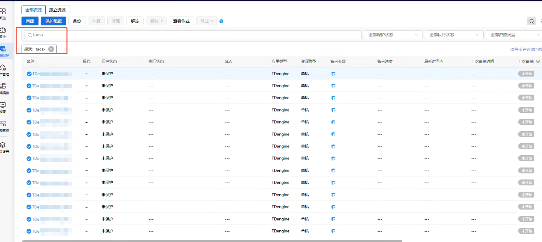Expand the 全部保护状态 filter dropdown
Image resolution: width=542 pixels, height=242 pixels.
[393, 35]
